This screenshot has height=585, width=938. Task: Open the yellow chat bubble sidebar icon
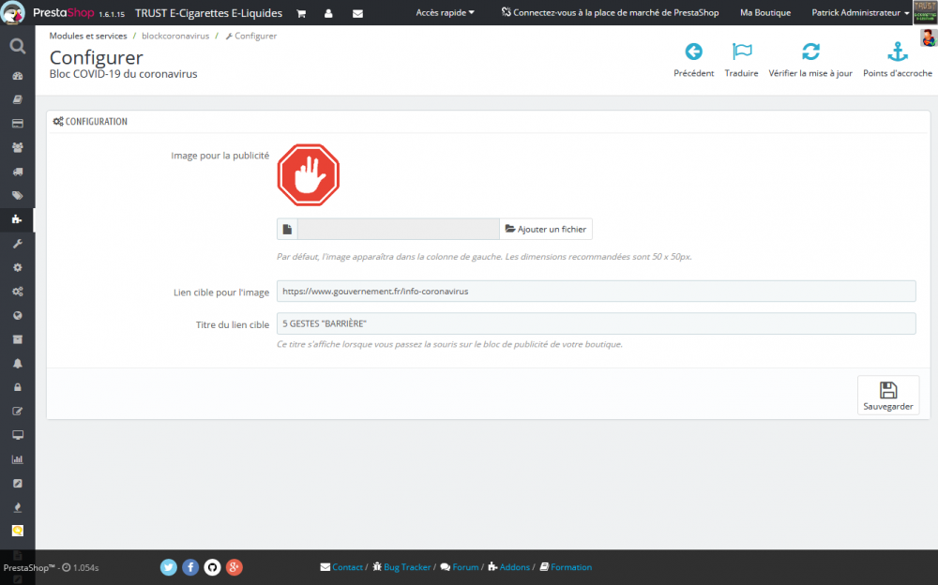[x=17, y=531]
